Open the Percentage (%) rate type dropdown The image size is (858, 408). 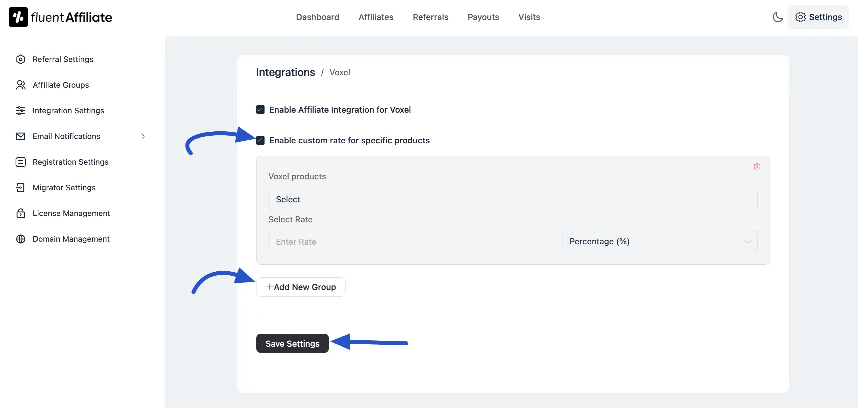click(x=659, y=242)
